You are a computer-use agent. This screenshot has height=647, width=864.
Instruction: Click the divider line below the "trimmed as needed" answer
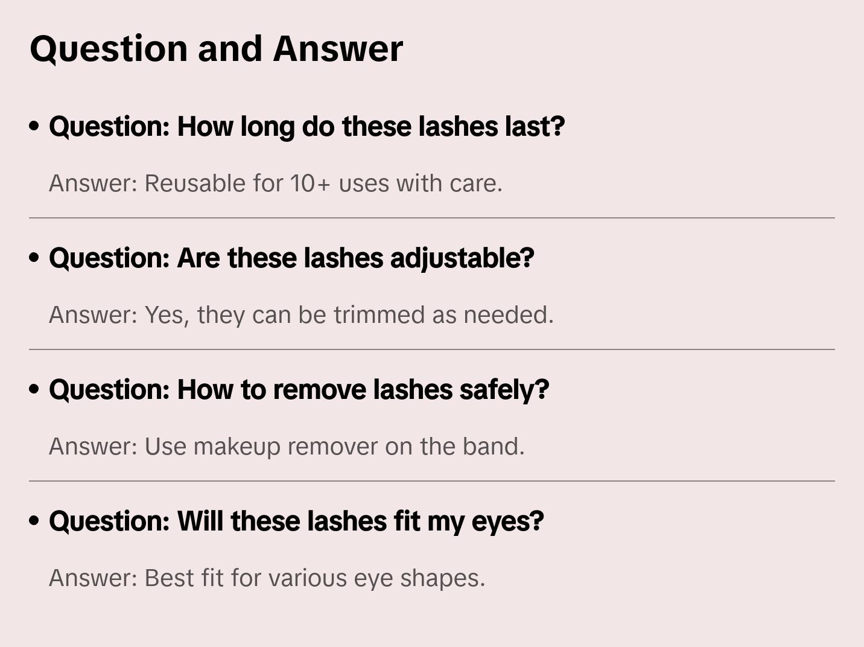click(x=432, y=349)
